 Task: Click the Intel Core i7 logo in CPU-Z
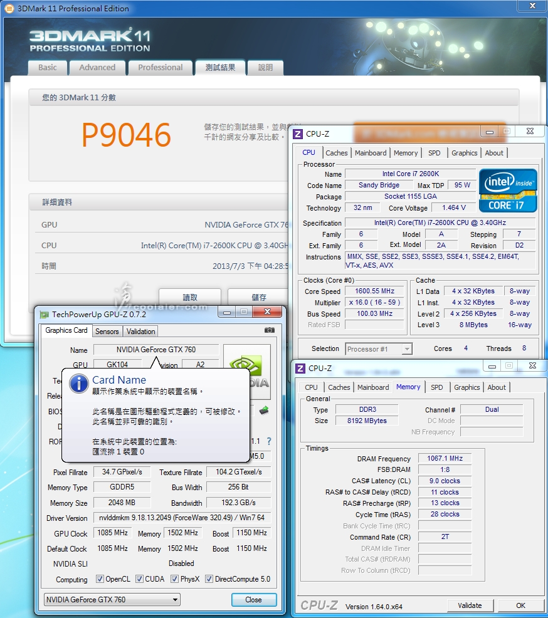pos(508,191)
